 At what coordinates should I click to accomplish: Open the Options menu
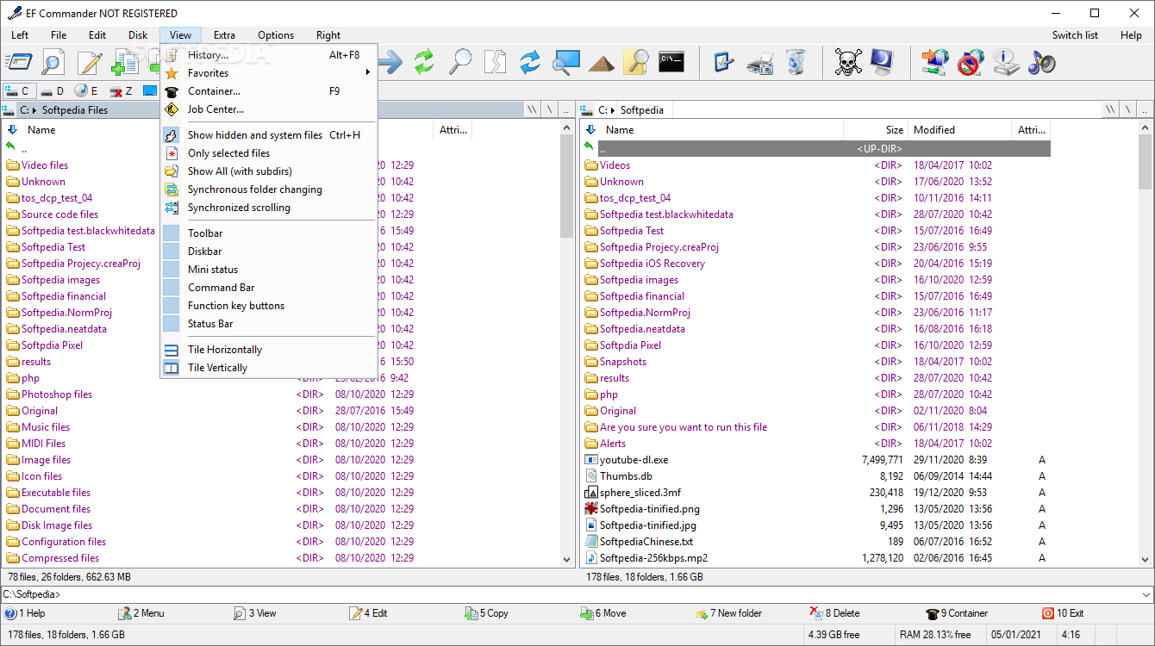point(276,35)
